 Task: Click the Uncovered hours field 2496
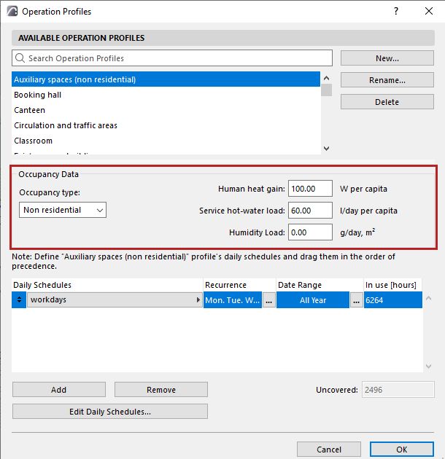point(398,390)
